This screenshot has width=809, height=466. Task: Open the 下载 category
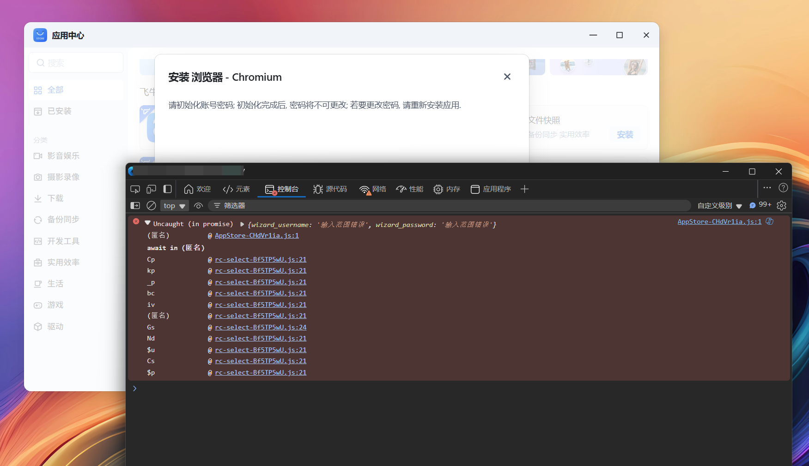76,198
